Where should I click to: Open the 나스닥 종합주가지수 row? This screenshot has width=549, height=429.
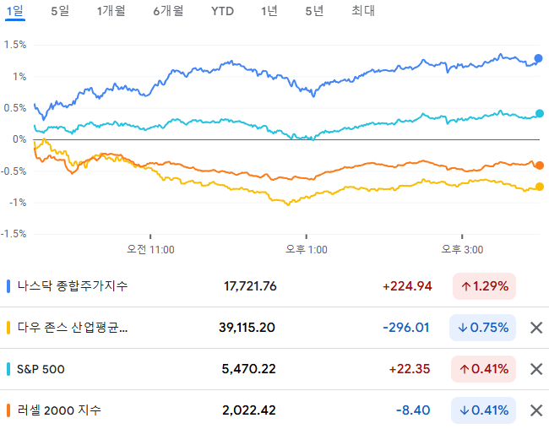(274, 286)
